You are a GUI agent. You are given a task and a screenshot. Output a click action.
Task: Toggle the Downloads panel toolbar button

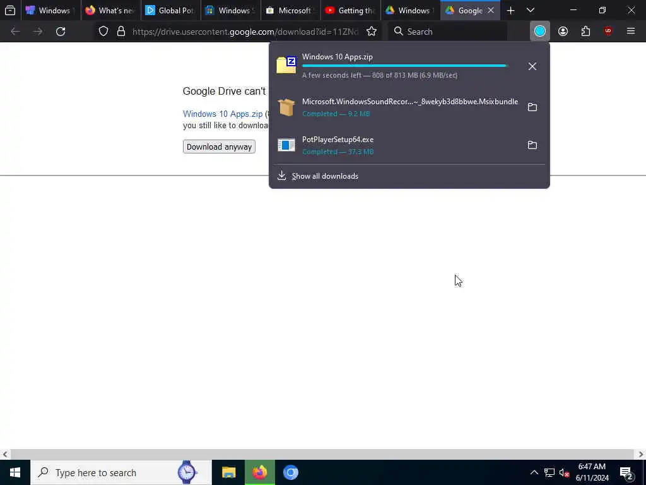540,32
